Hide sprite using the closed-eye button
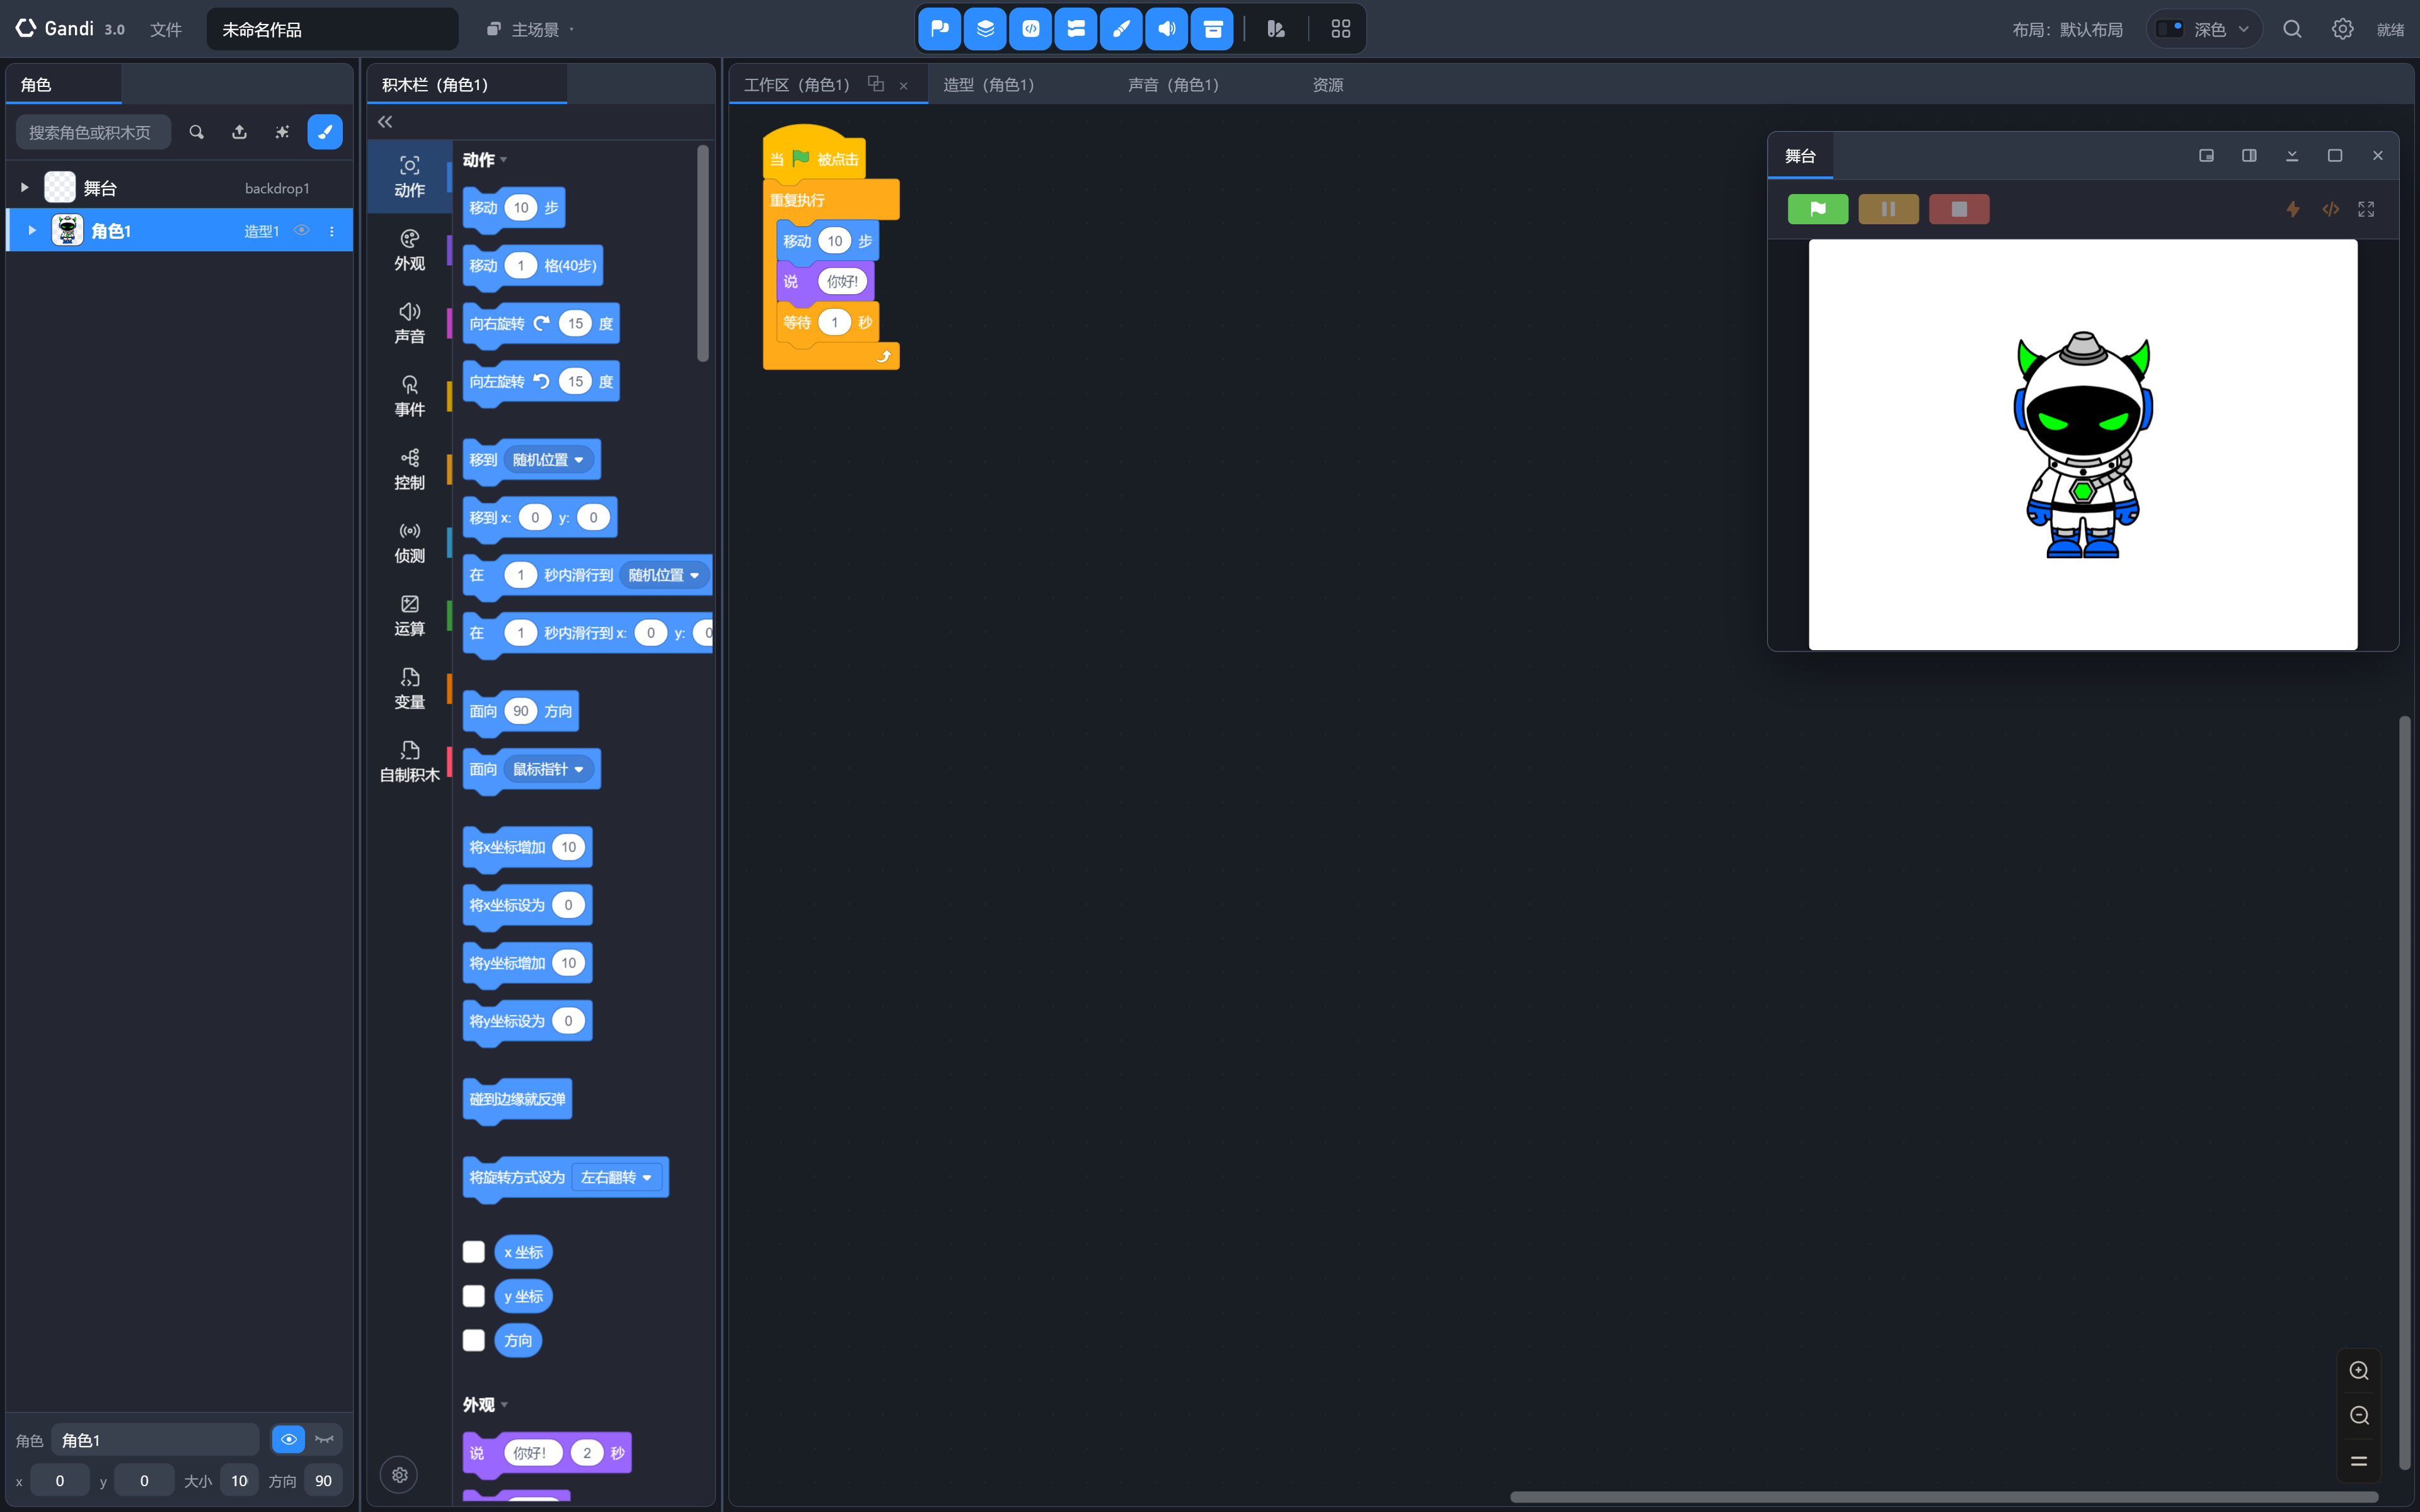 [x=324, y=1440]
